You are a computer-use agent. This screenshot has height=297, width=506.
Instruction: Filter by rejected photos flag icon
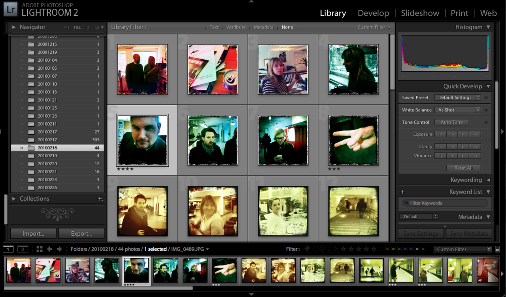(323, 249)
